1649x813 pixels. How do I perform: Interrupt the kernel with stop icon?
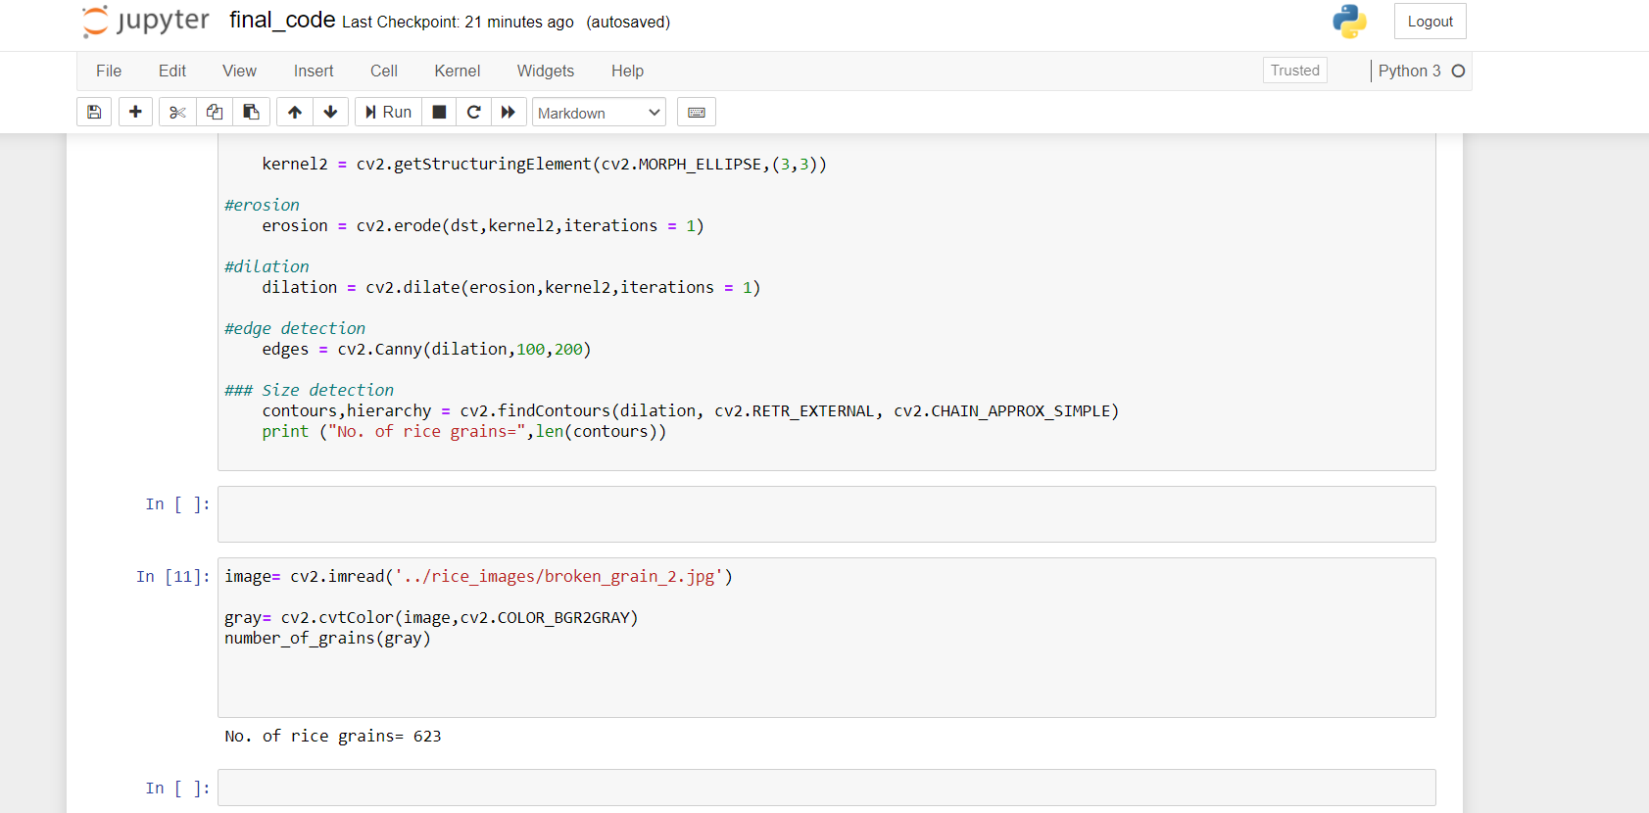tap(439, 112)
